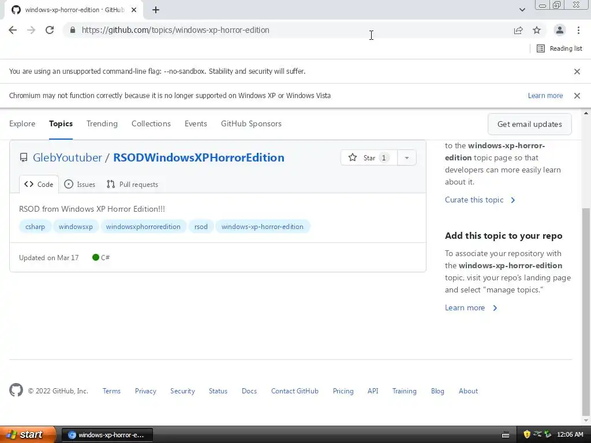Click the scrollbar down arrow
Image resolution: width=591 pixels, height=443 pixels.
coord(586,421)
